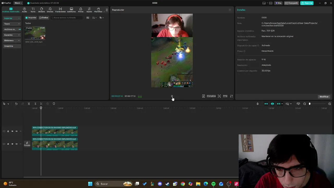The image size is (334, 188).
Task: Lock the lower main track
Action: (8, 144)
